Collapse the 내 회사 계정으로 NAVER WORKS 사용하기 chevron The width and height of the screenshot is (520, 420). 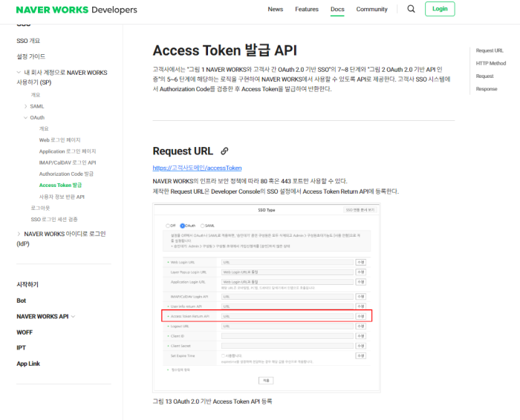(x=19, y=72)
